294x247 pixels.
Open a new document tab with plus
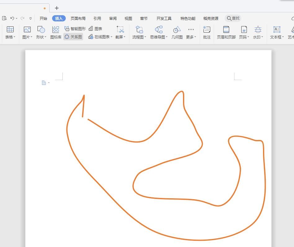tap(56, 8)
